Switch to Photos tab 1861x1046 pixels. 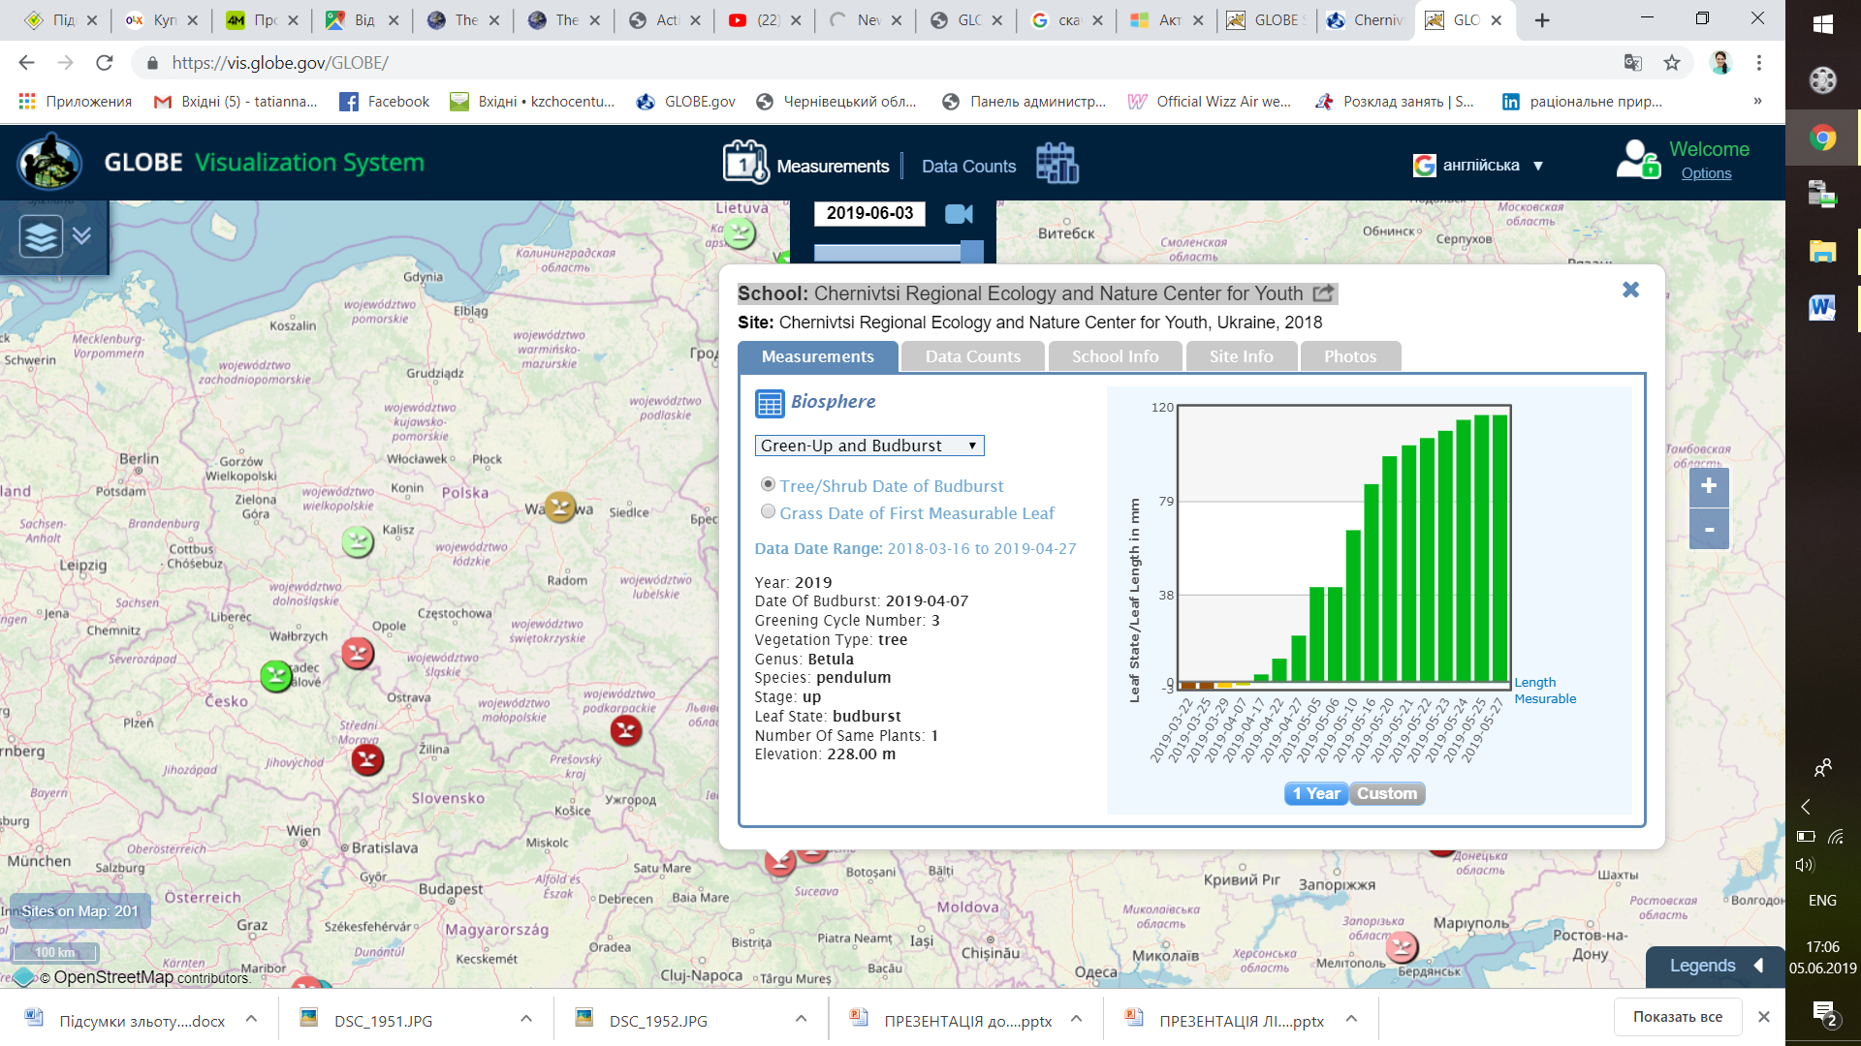1349,356
